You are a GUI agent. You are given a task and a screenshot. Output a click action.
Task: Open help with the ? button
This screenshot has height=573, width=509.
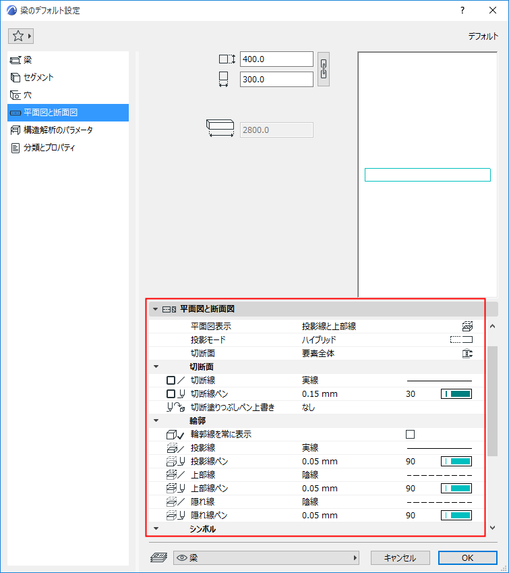pyautogui.click(x=462, y=10)
